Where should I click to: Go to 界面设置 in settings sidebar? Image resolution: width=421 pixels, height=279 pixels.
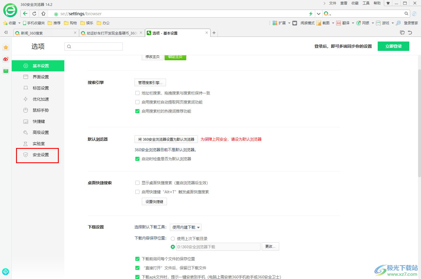click(38, 77)
